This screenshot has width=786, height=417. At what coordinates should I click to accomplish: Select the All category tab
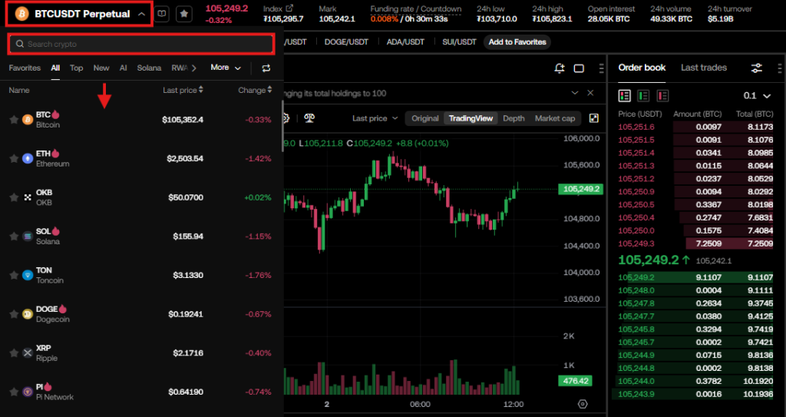[55, 68]
